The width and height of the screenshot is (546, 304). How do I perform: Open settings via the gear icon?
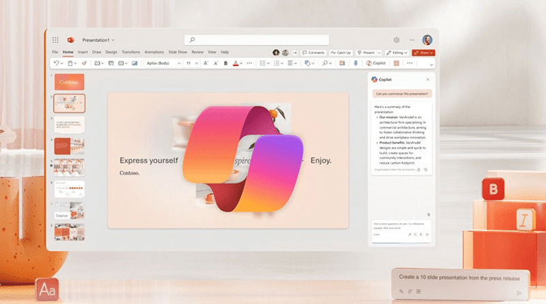tap(396, 40)
